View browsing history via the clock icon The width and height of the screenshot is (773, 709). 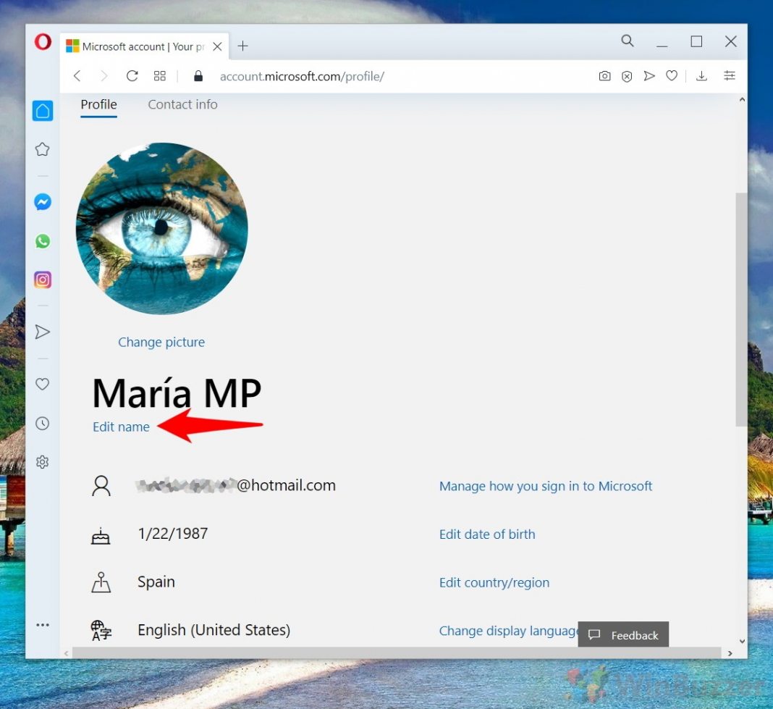(42, 423)
